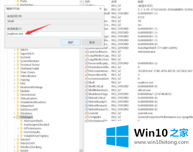Image resolution: width=193 pixels, height=152 pixels.
Task: Confirm the edit with the 确定 button
Action: 70,42
